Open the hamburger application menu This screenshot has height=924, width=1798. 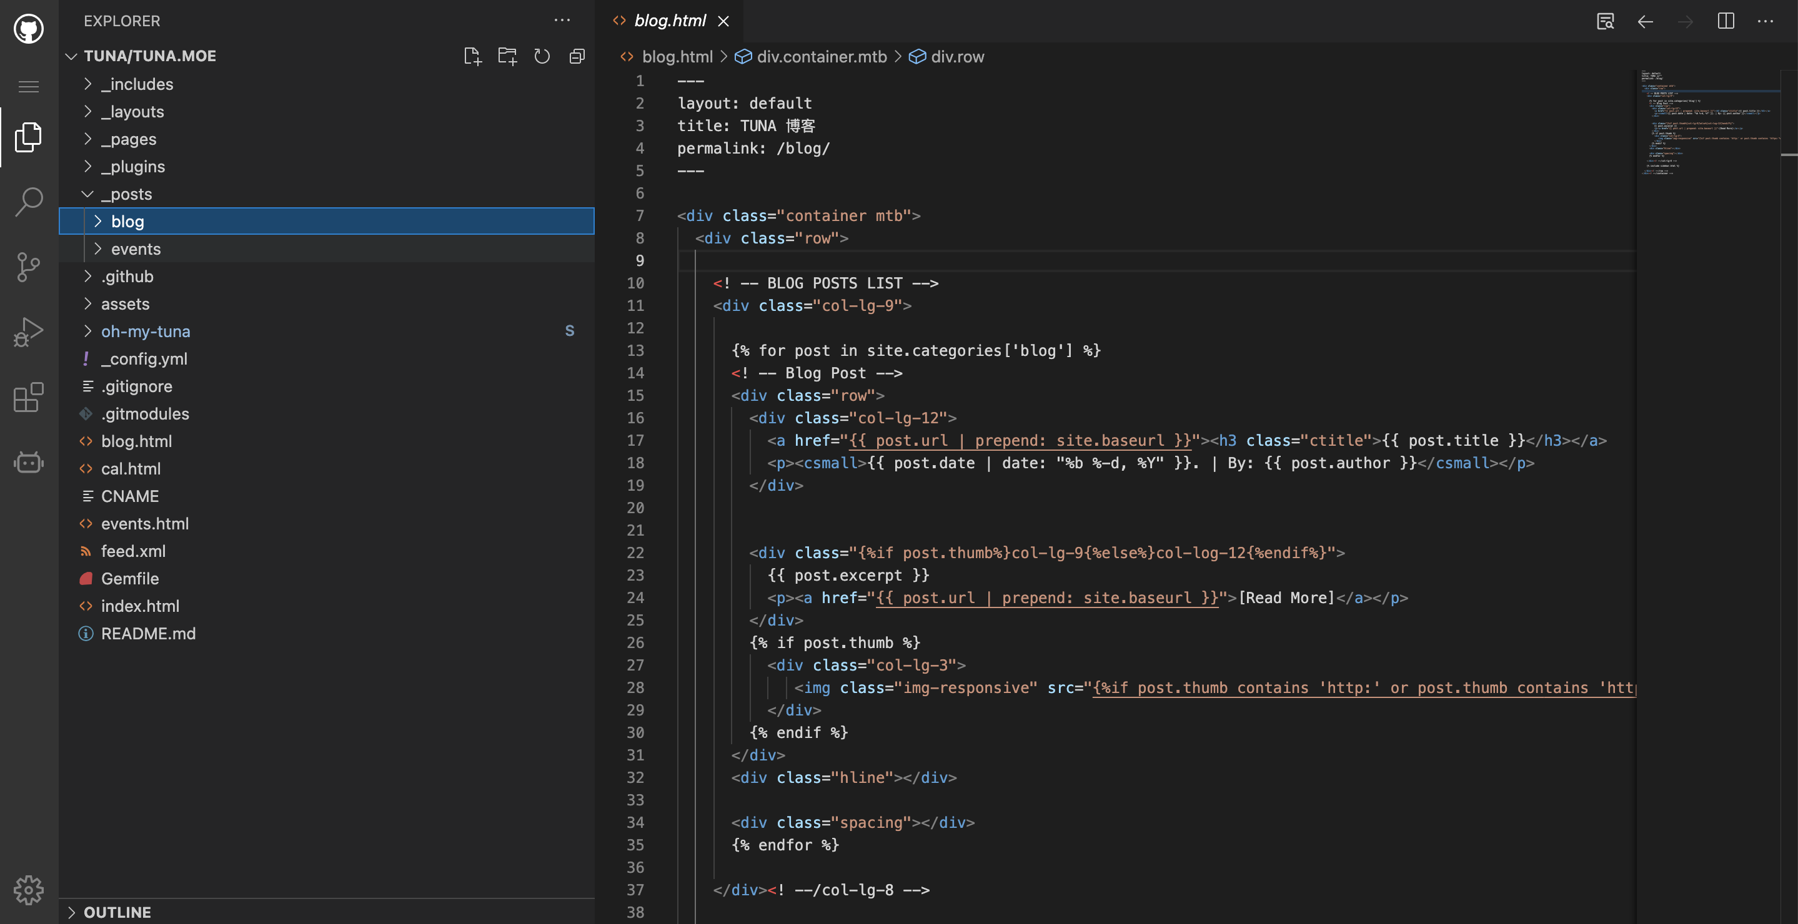29,87
